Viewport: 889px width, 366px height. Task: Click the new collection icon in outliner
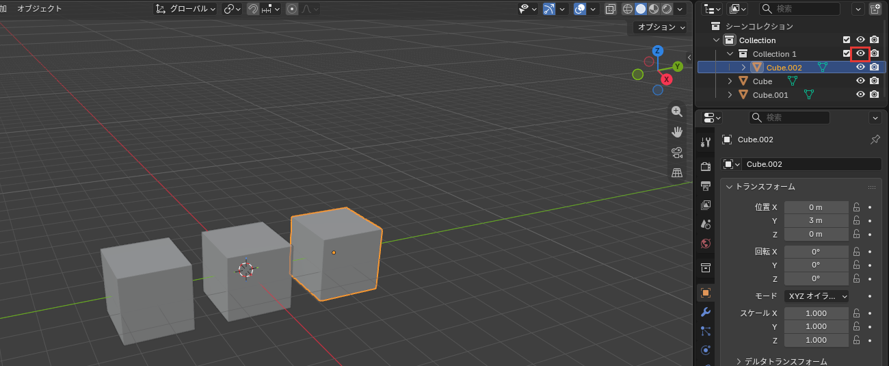(x=875, y=9)
